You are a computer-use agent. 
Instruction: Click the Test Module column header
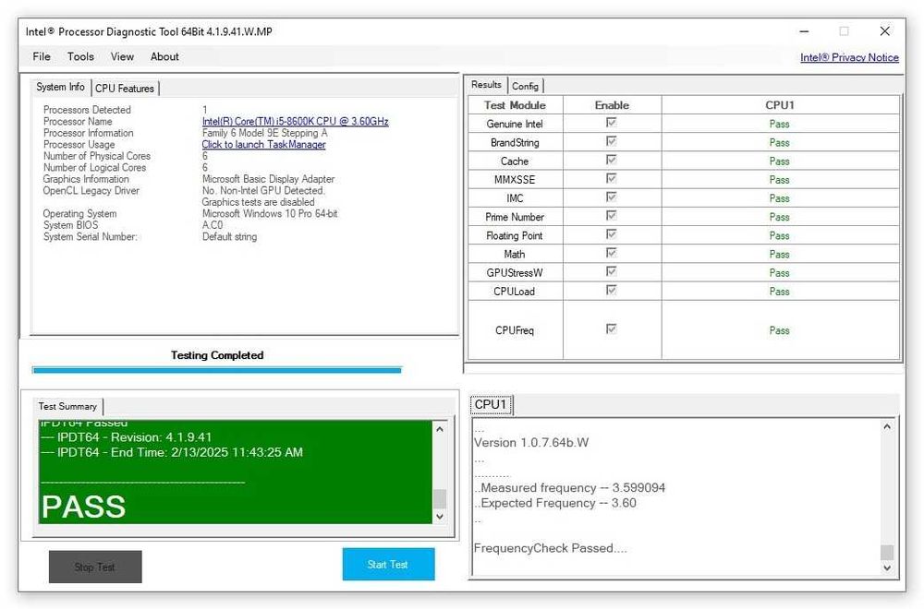[x=515, y=105]
